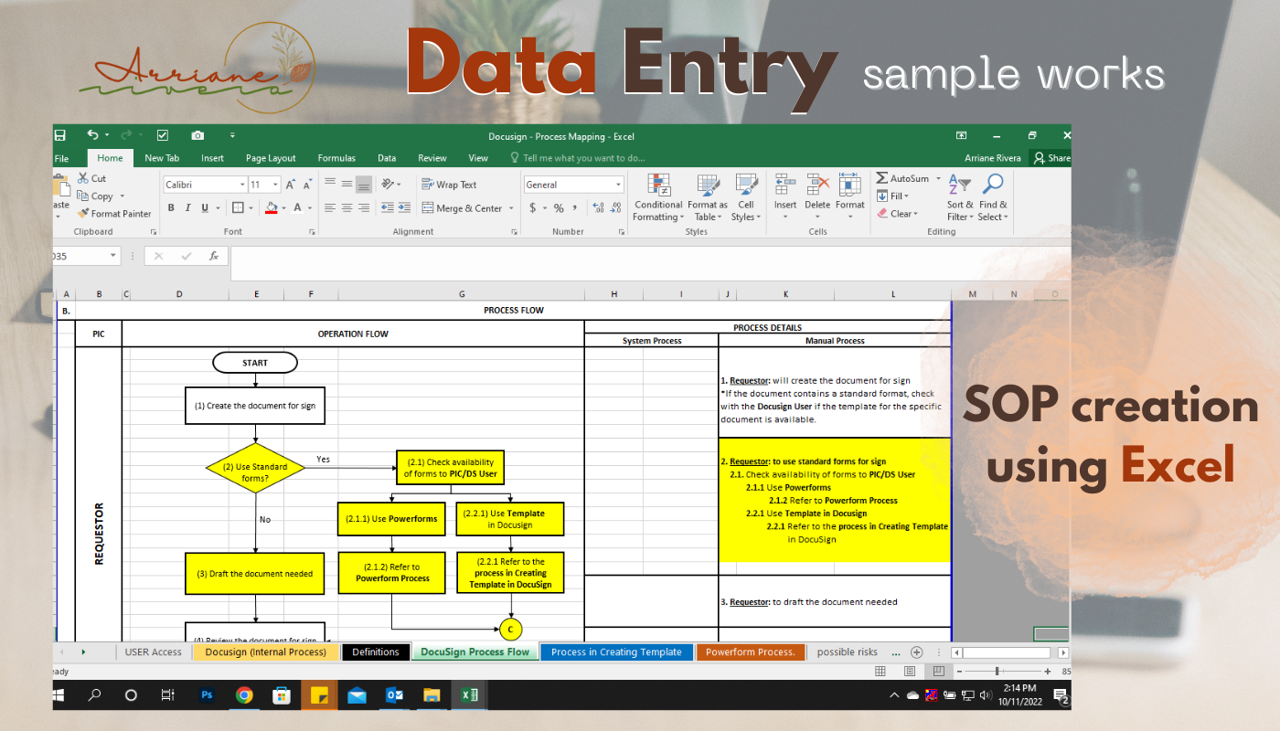Screen dimensions: 1280x731
Task: Toggle underline formatting
Action: pos(205,208)
